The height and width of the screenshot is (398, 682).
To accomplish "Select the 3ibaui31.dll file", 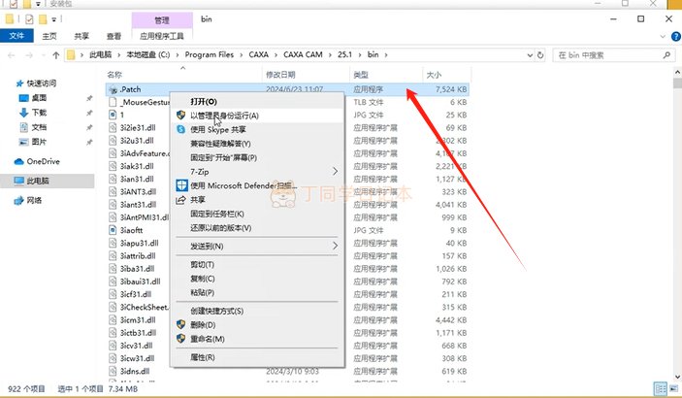I will [140, 282].
